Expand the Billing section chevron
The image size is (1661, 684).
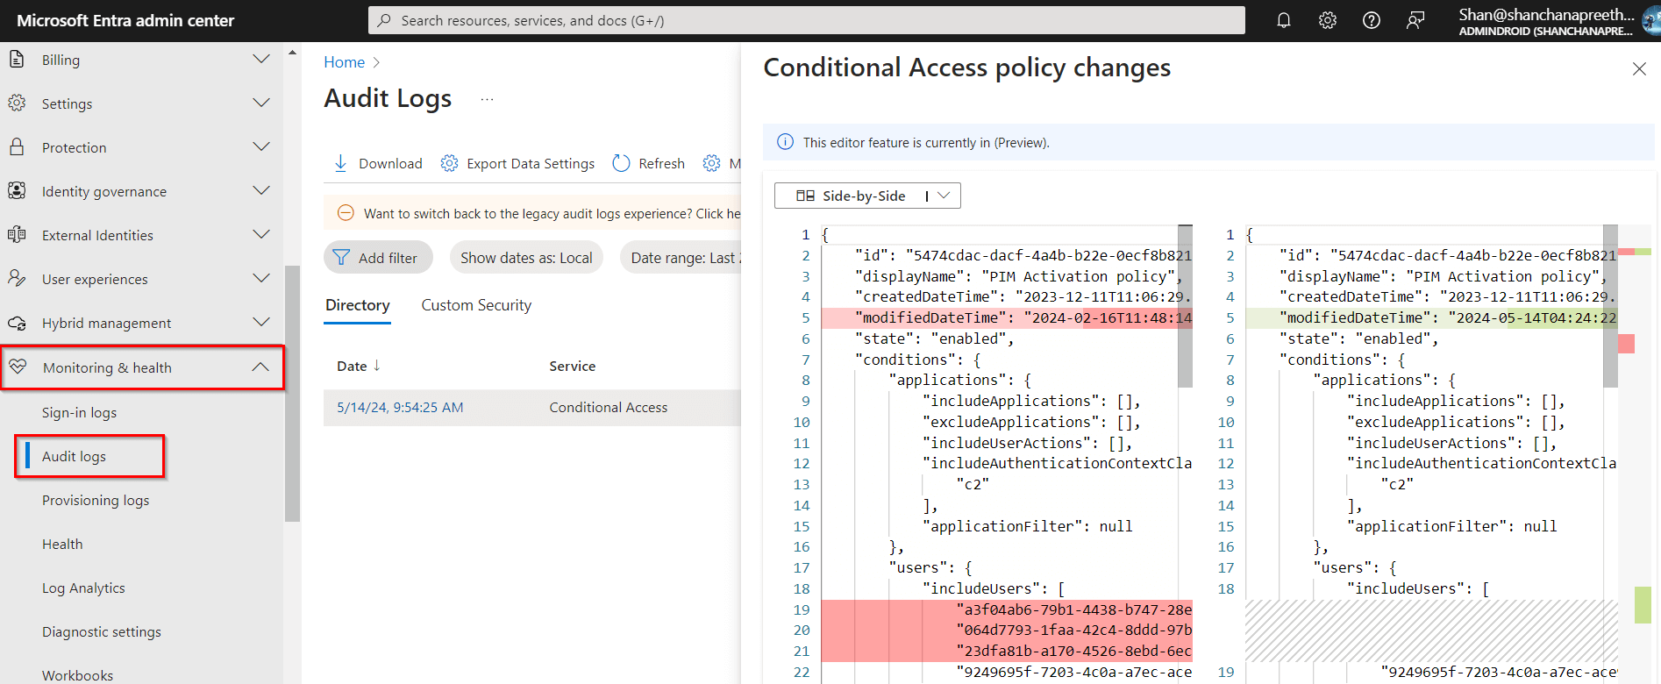point(261,59)
